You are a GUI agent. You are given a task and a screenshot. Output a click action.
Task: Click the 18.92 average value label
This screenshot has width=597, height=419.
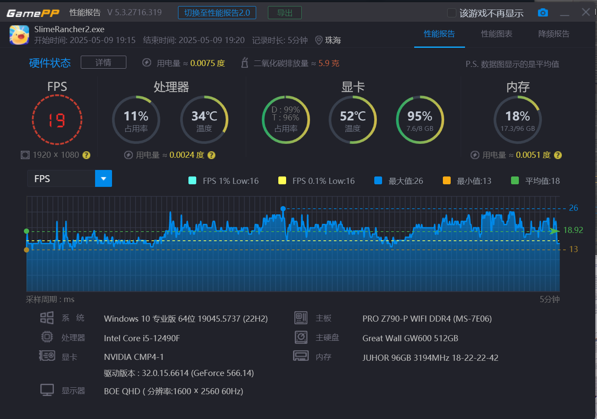tap(573, 230)
